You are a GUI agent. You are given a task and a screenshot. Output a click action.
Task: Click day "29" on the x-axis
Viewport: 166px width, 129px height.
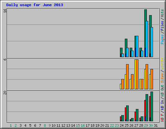pyautogui.click(x=146, y=125)
